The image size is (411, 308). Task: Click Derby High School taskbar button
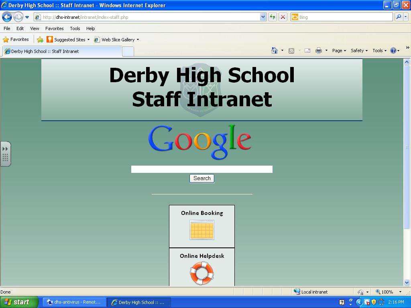[139, 302]
